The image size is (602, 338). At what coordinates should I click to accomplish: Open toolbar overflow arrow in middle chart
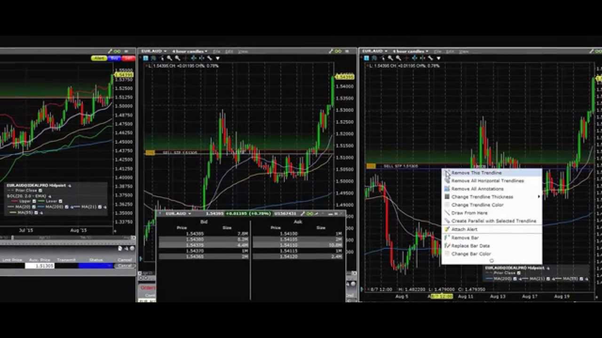218,58
